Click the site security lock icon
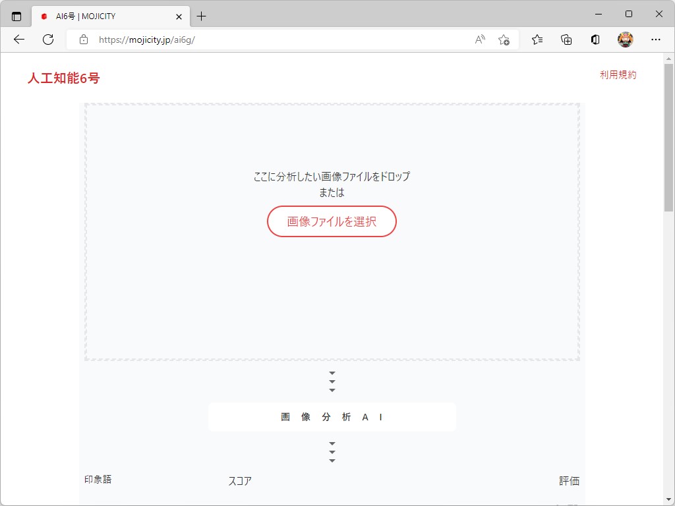675x506 pixels. pos(83,40)
